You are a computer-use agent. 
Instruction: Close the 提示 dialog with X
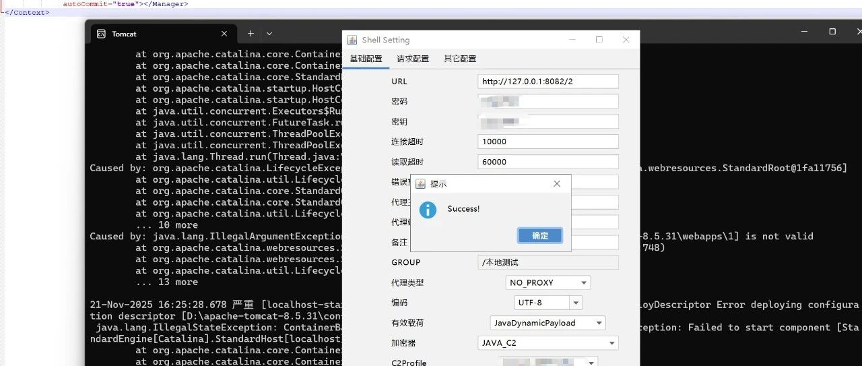[557, 183]
